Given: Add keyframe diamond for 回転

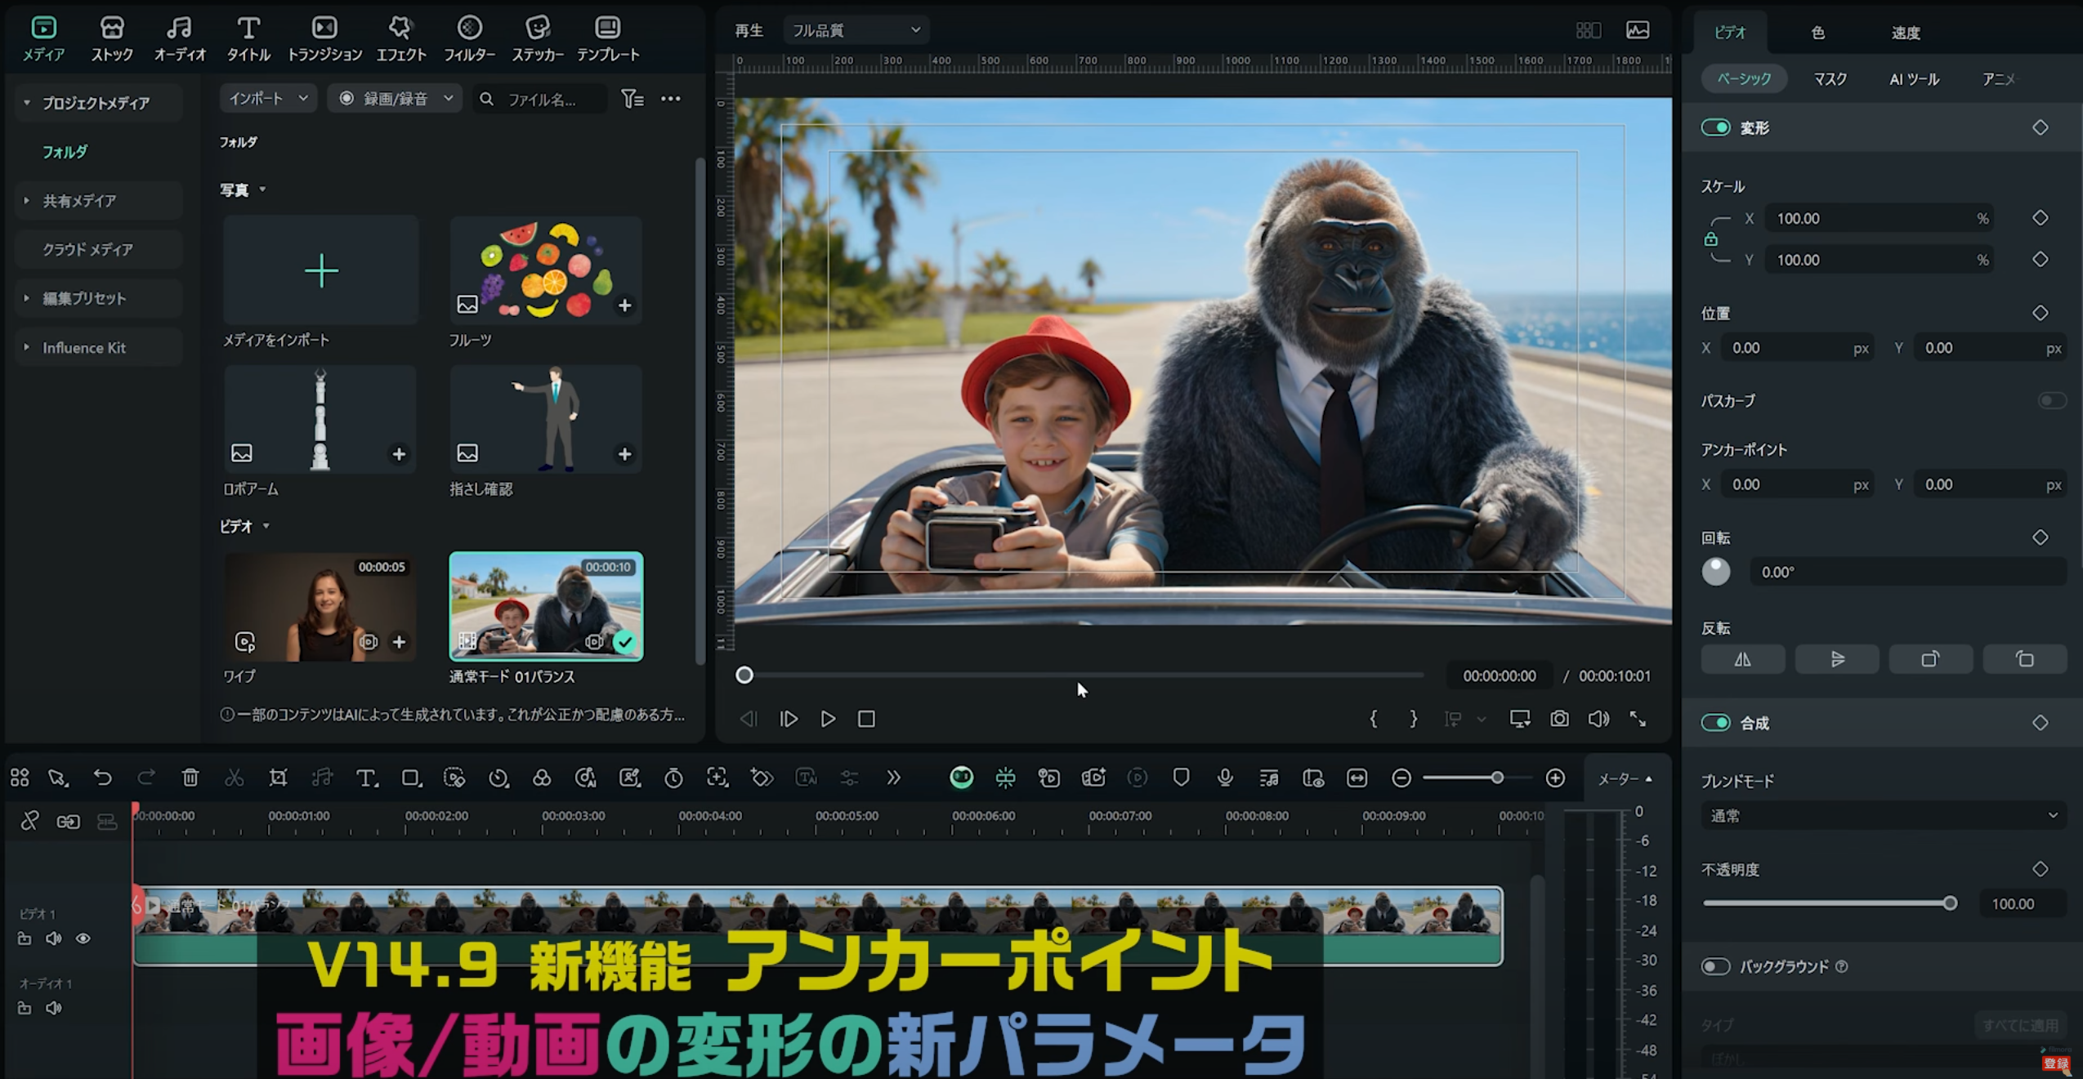Looking at the screenshot, I should click(2041, 537).
